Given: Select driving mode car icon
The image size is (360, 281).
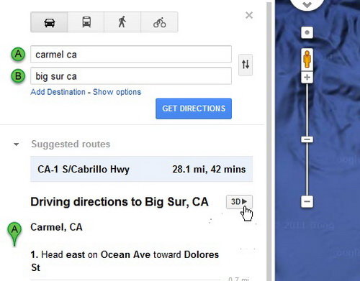Looking at the screenshot, I should point(50,22).
